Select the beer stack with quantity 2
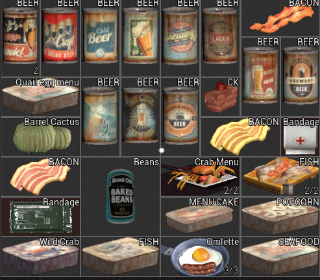The width and height of the screenshot is (320, 280). 20,39
